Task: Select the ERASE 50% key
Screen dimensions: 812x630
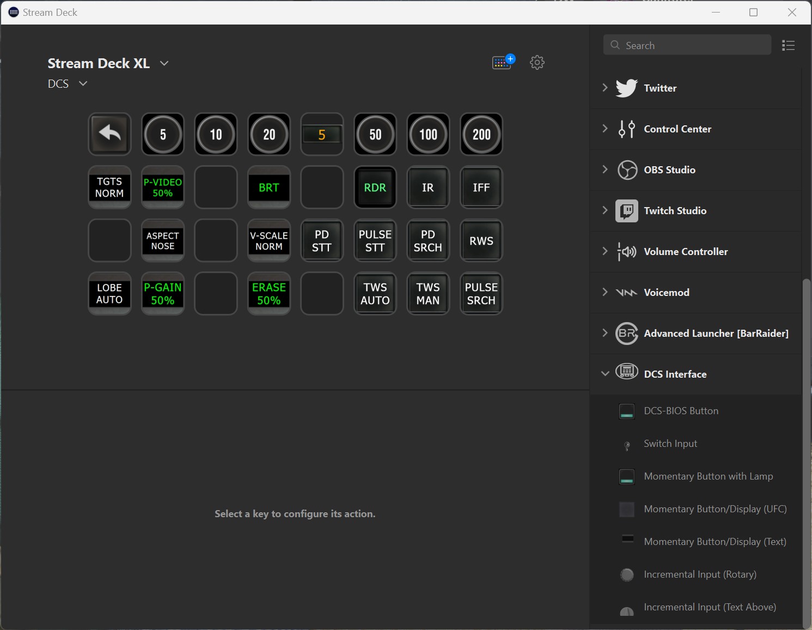Action: coord(269,294)
